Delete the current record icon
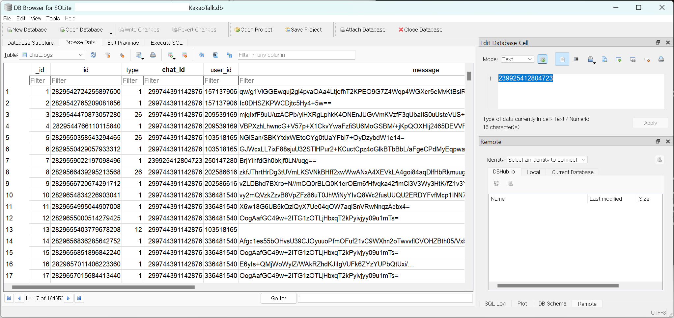Viewport: 674px width, 318px height. 184,55
